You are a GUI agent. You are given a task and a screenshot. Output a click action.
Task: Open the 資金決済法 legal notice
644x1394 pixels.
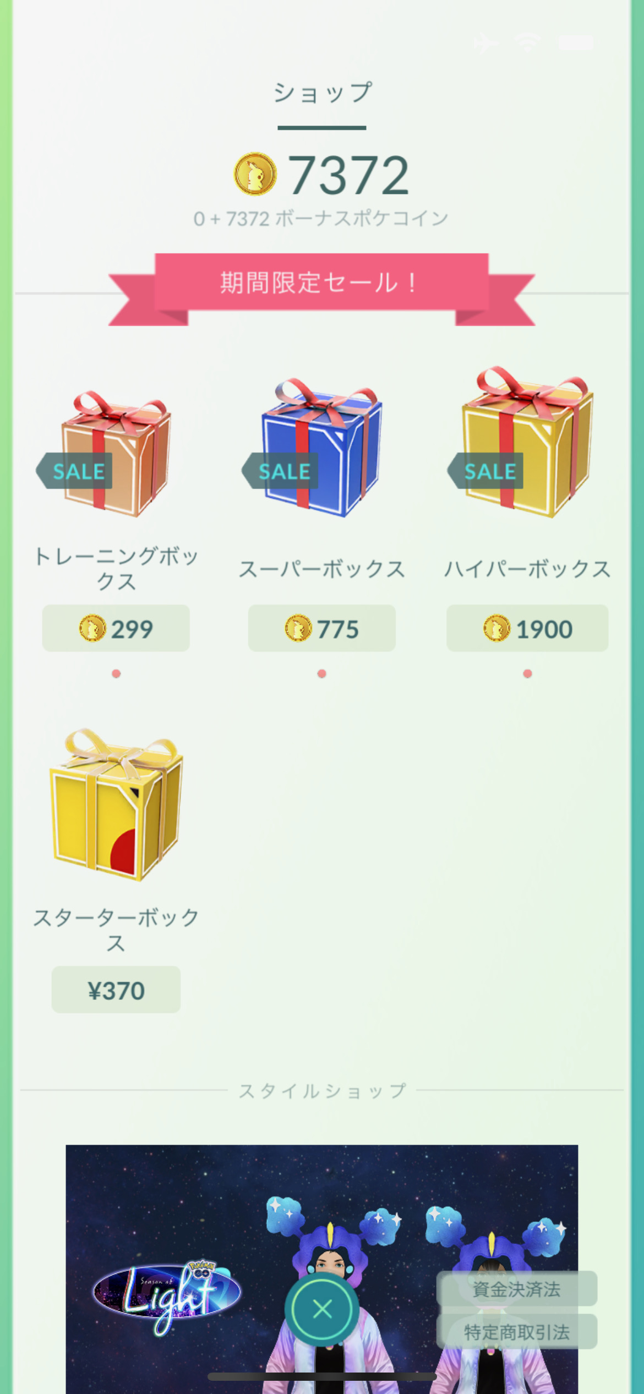coord(517,1288)
